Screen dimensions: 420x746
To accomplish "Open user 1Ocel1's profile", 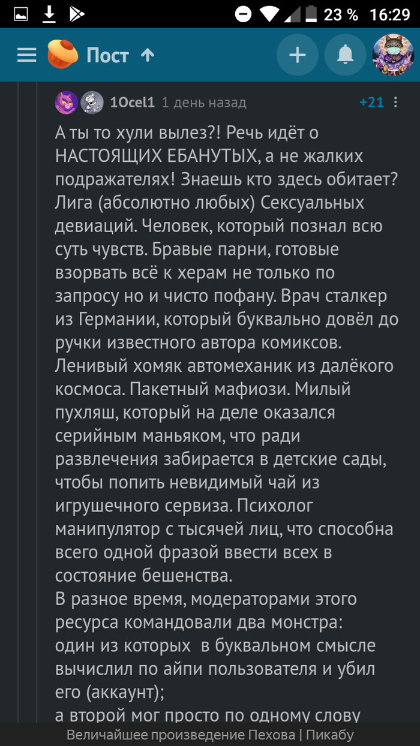I will (x=132, y=103).
